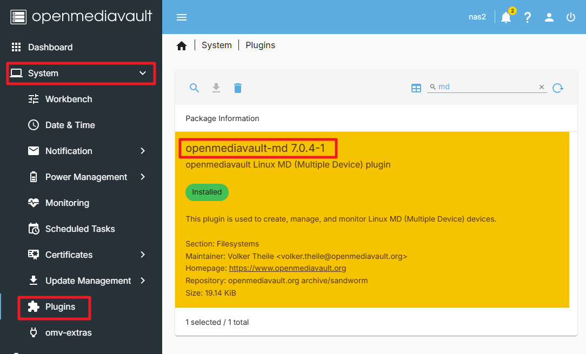Sort by Package Information column header
The width and height of the screenshot is (586, 354).
[x=222, y=118]
